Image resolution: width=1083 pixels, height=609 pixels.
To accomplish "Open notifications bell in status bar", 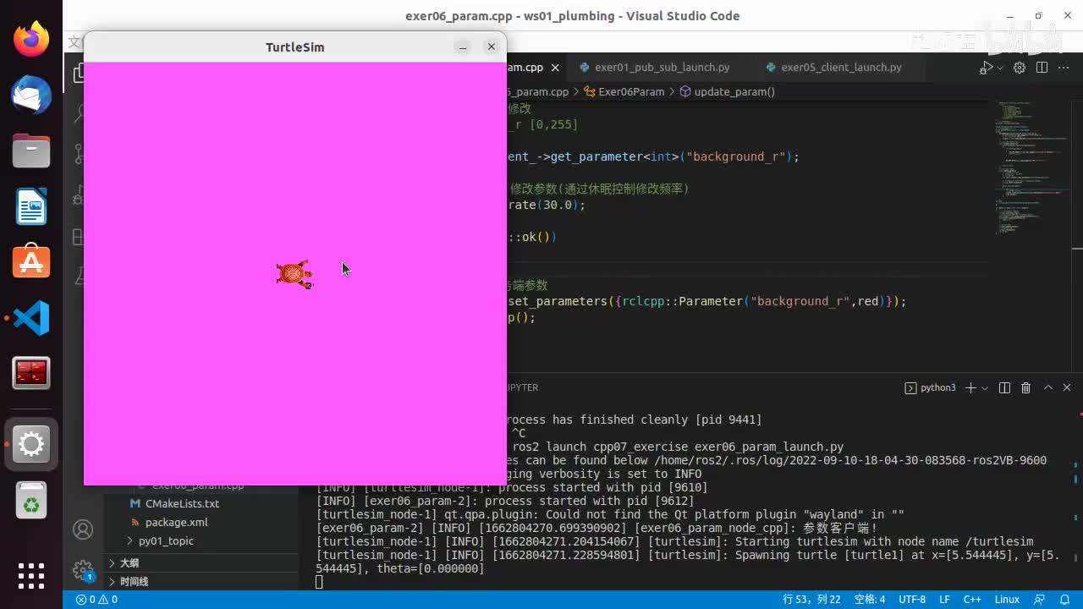I will pos(1064,600).
